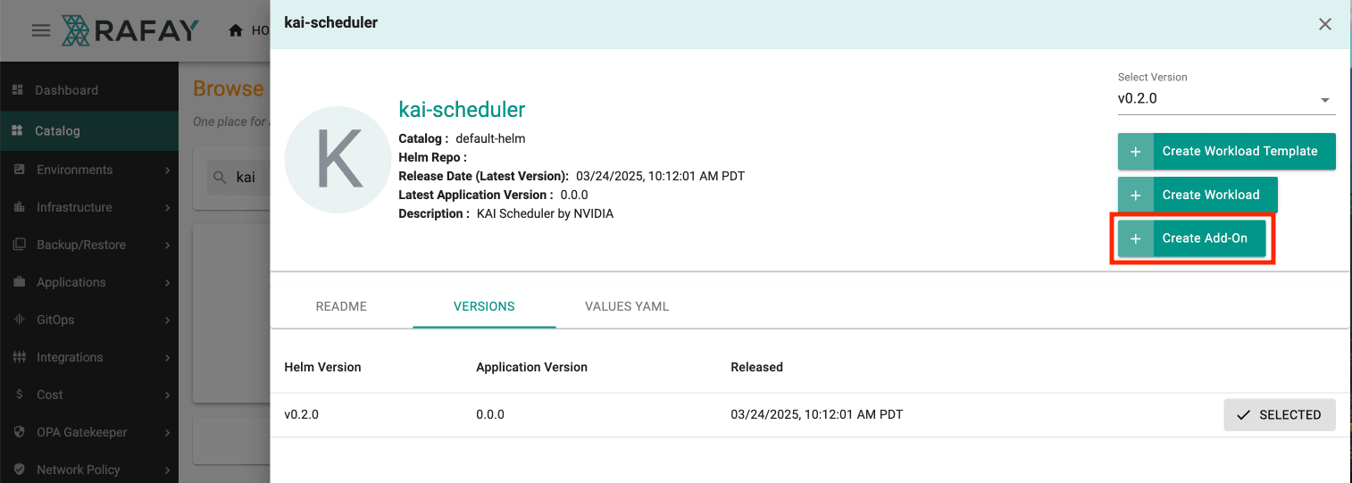
Task: Switch to the VERSIONS tab
Action: pos(484,306)
